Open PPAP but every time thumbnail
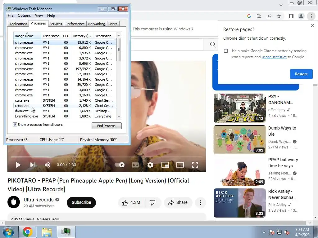 click(x=239, y=171)
